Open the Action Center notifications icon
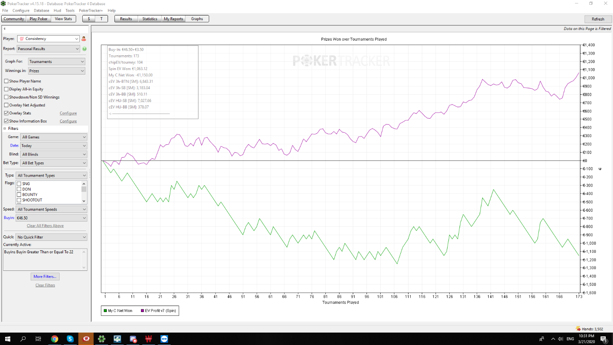 click(x=603, y=339)
